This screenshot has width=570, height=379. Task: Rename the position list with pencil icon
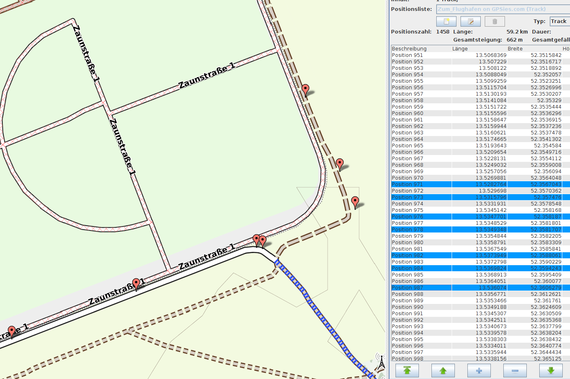pyautogui.click(x=471, y=21)
